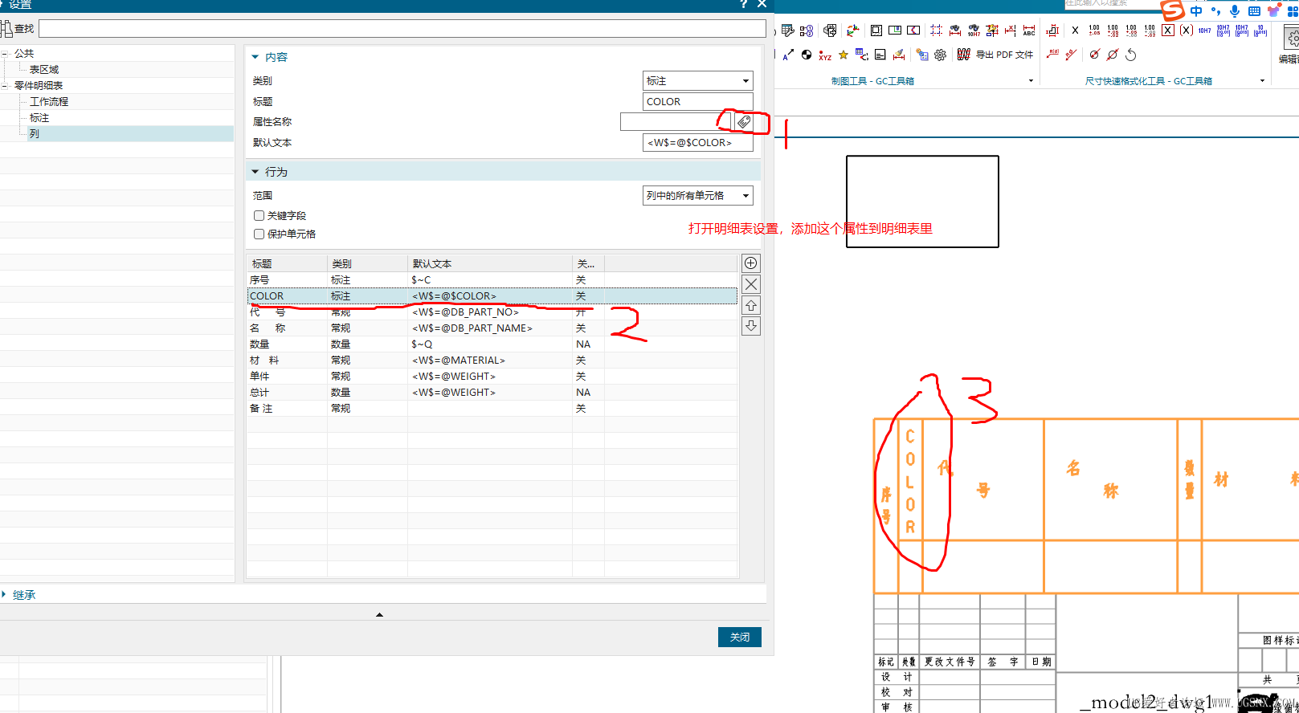Click 导出 PDF 文件 in the toolbar
Screen dimensions: 1299x713
[x=1004, y=55]
